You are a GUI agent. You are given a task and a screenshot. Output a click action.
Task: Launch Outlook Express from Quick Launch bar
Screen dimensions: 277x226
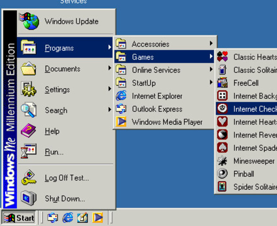click(53, 218)
